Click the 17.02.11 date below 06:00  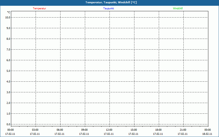(59, 134)
